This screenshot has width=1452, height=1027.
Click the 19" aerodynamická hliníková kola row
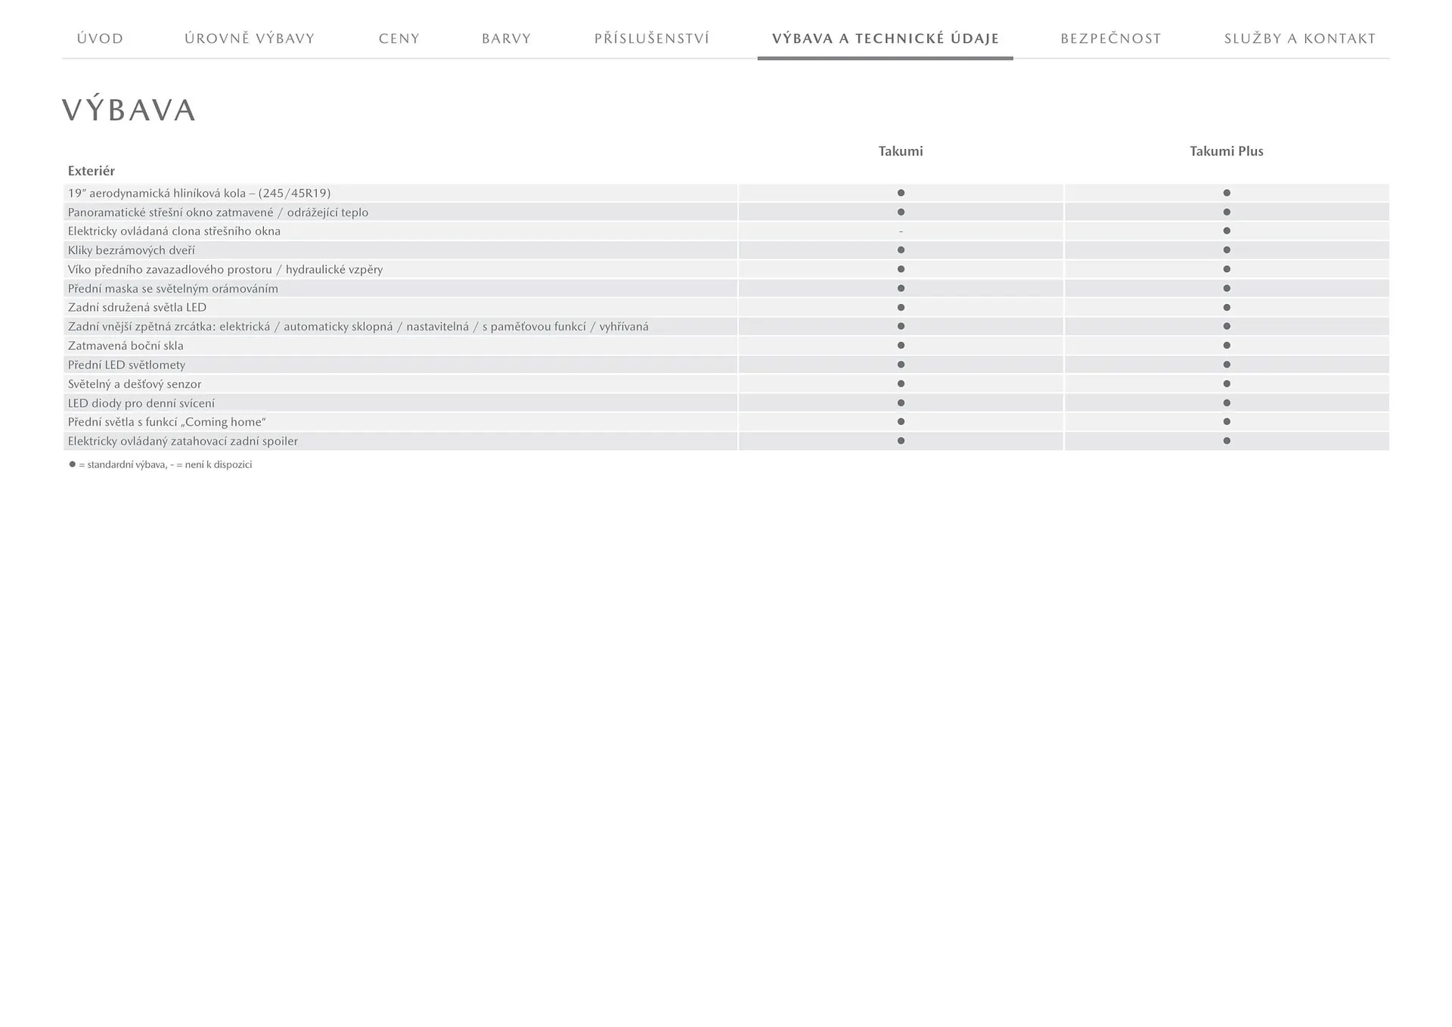pos(199,193)
